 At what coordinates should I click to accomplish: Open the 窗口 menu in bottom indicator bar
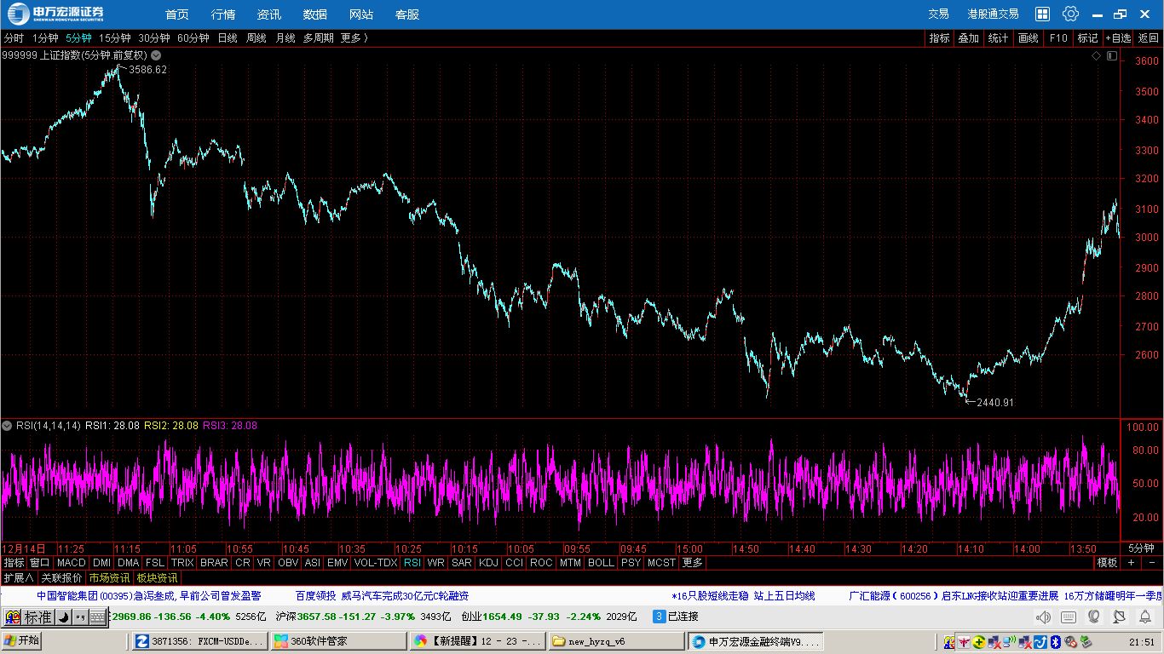(x=40, y=562)
